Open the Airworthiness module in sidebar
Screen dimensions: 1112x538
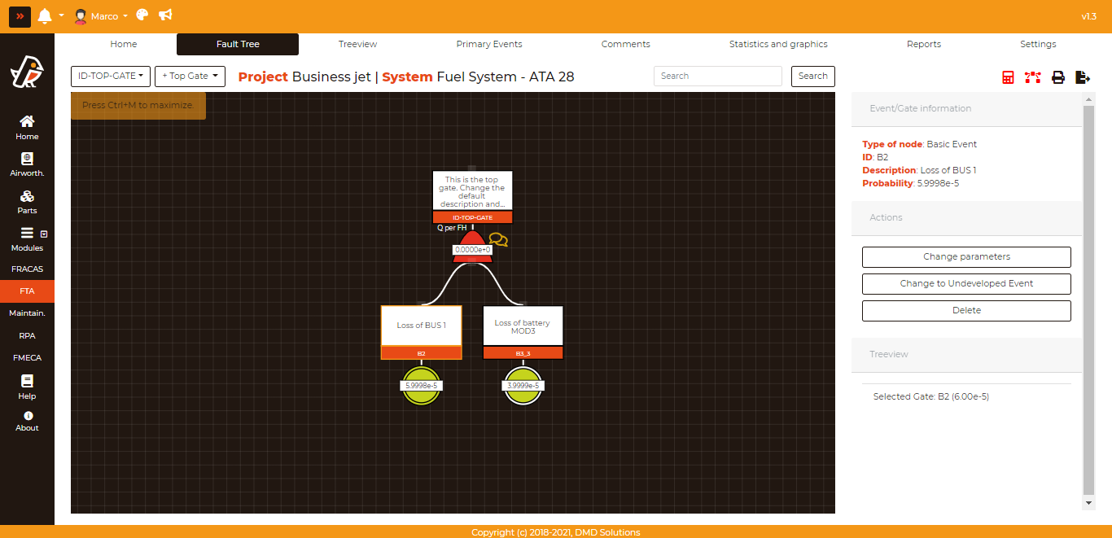click(27, 164)
